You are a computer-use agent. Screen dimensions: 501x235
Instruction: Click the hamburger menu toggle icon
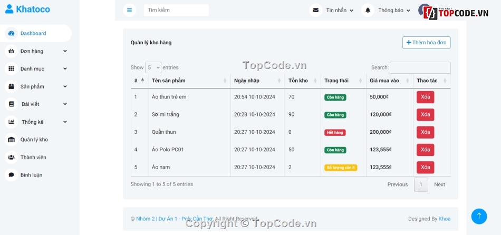tap(129, 10)
